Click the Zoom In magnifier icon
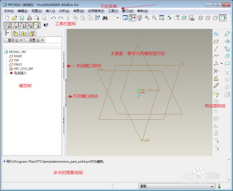Viewport: 233px width, 191px height. point(147,18)
